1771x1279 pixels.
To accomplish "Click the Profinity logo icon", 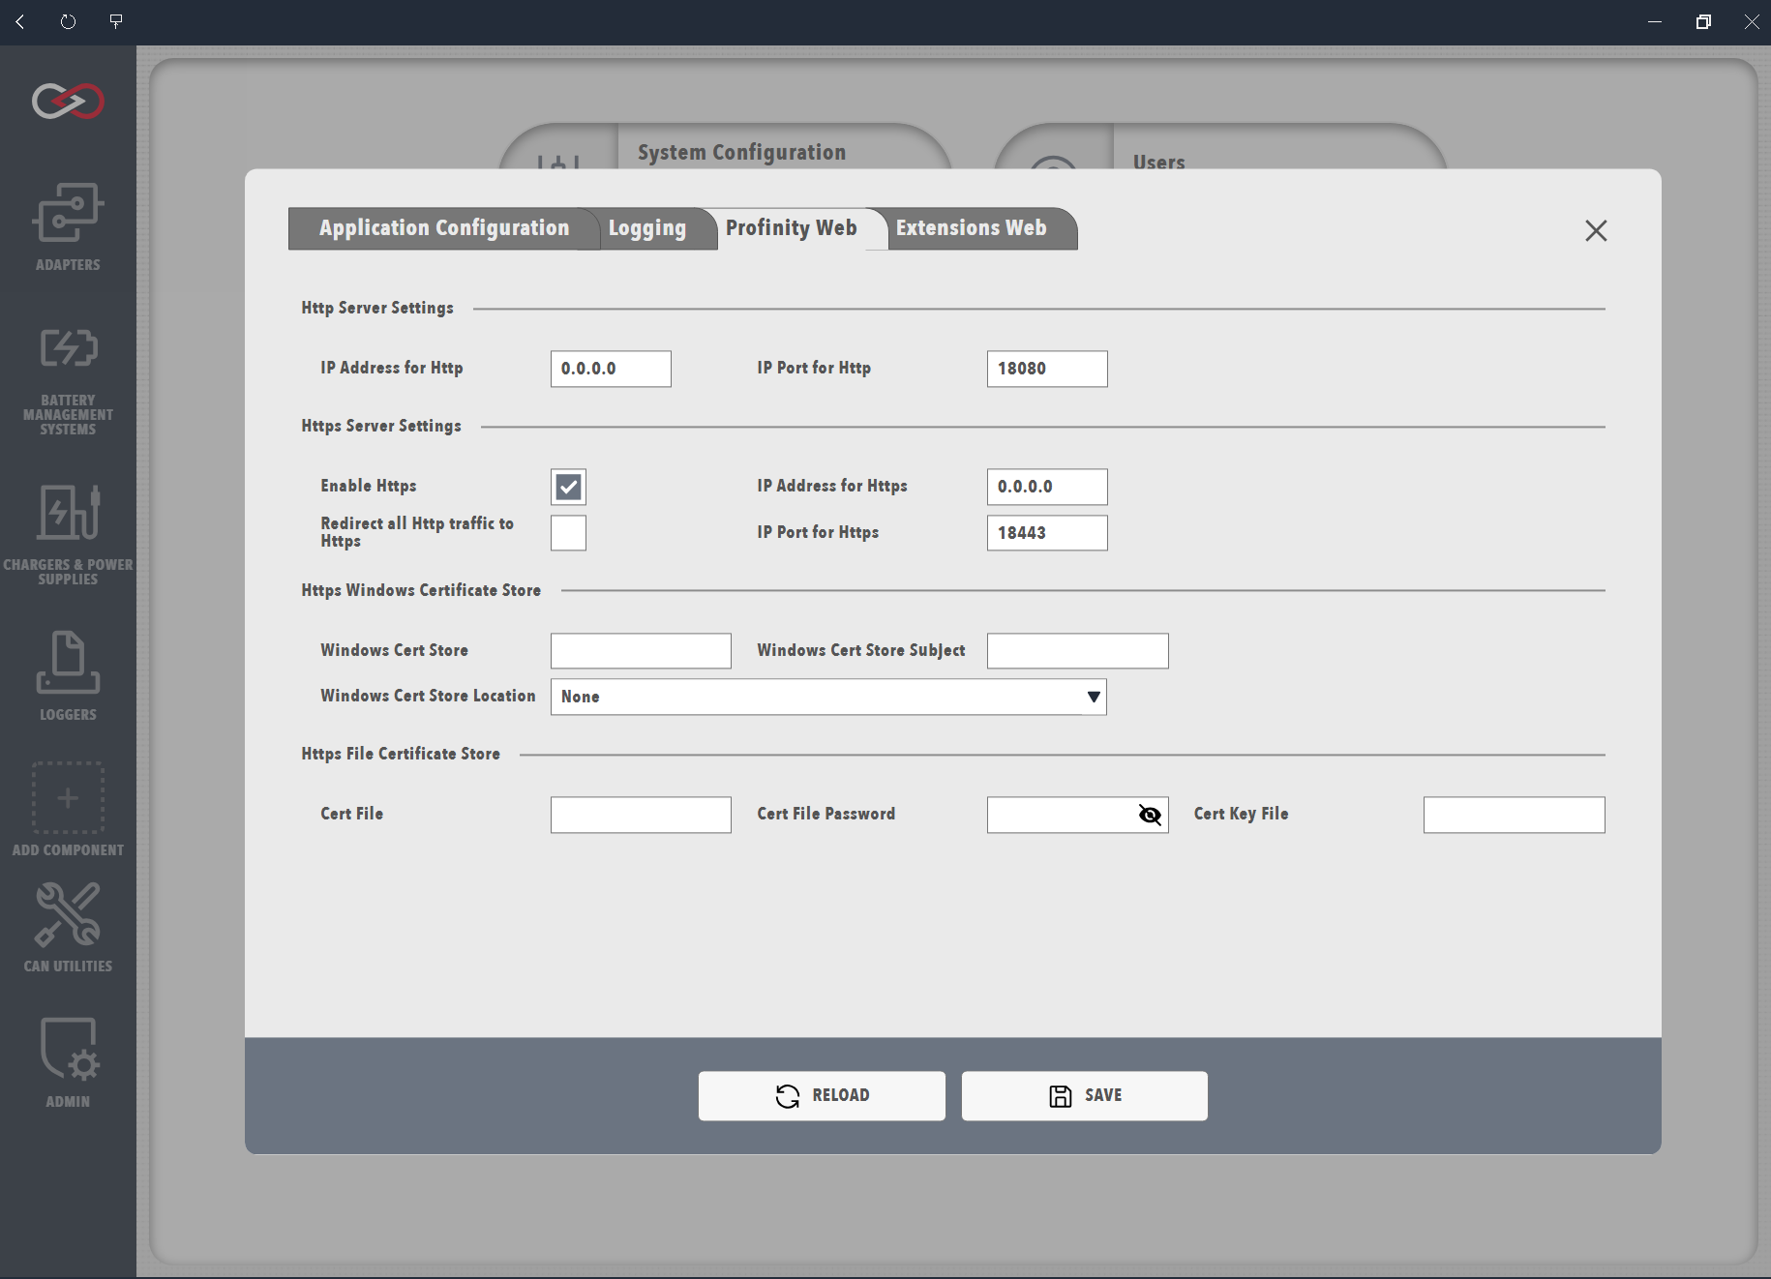I will tap(68, 101).
